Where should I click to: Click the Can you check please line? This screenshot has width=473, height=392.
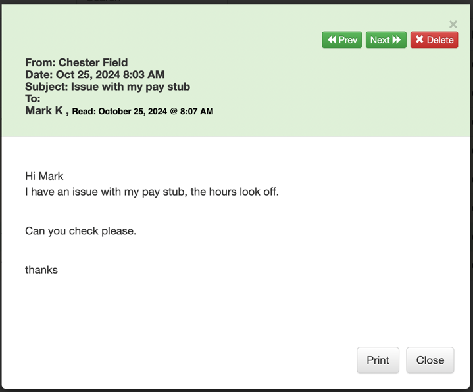(80, 231)
